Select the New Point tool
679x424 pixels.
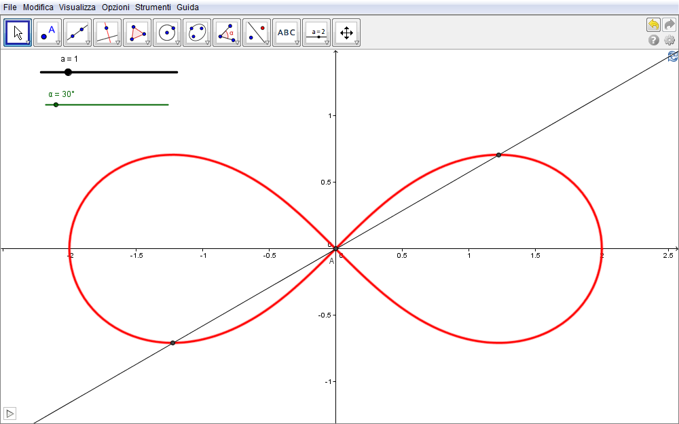coord(48,32)
